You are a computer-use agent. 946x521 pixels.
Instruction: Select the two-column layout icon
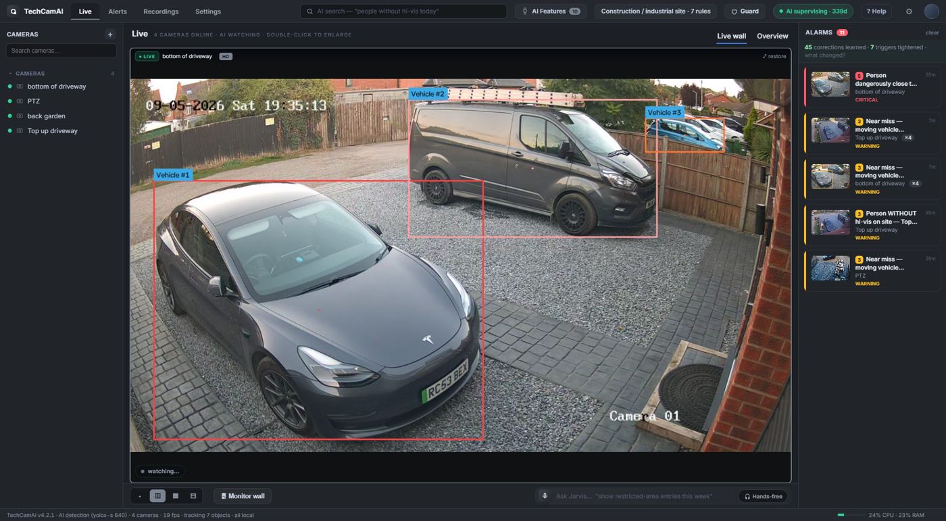click(157, 496)
